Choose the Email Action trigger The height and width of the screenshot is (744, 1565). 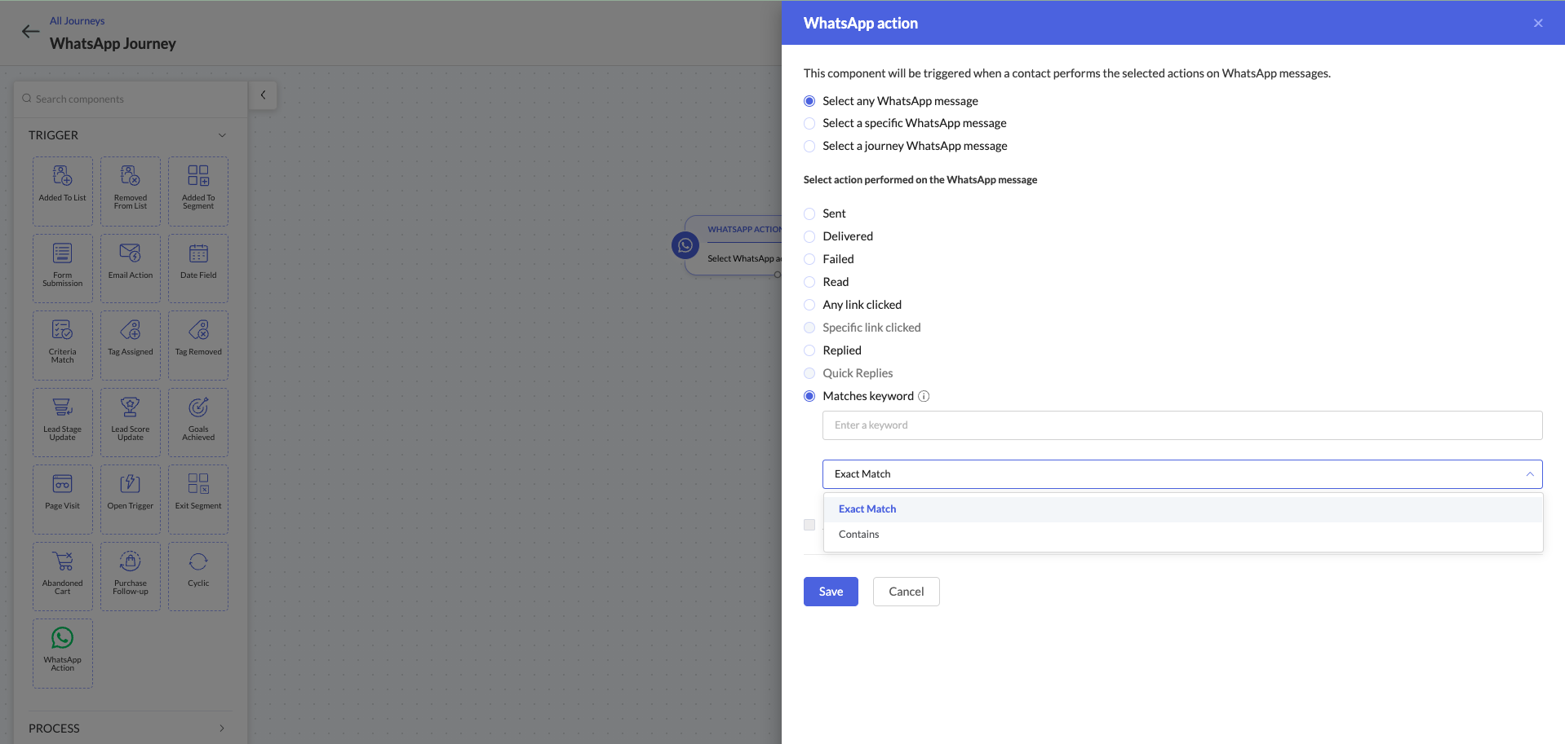pos(131,268)
